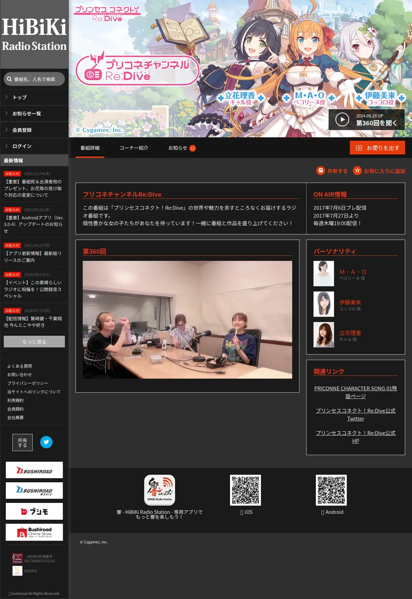Image resolution: width=412 pixels, height=599 pixels.
Task: Open the 公開録音スペシャル event notice
Action: pyautogui.click(x=33, y=289)
